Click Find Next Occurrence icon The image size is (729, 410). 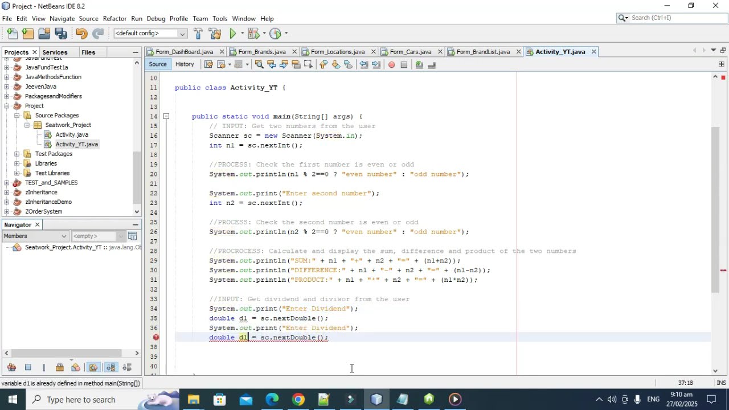(x=284, y=64)
